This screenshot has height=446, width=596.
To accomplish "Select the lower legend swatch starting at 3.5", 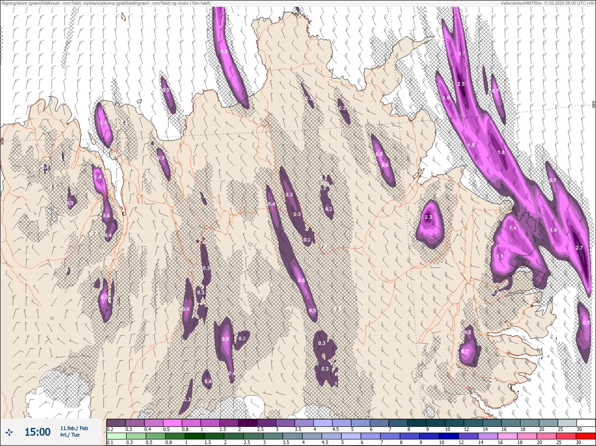I will click(x=292, y=436).
